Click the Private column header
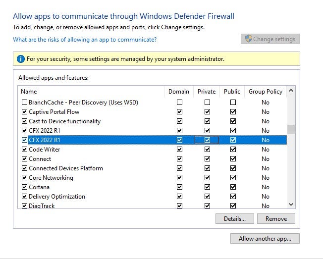The width and height of the screenshot is (323, 259). (207, 92)
